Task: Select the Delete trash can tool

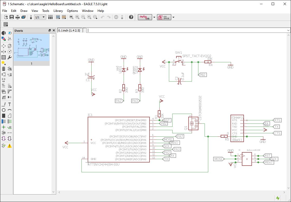Action: (x=4, y=69)
